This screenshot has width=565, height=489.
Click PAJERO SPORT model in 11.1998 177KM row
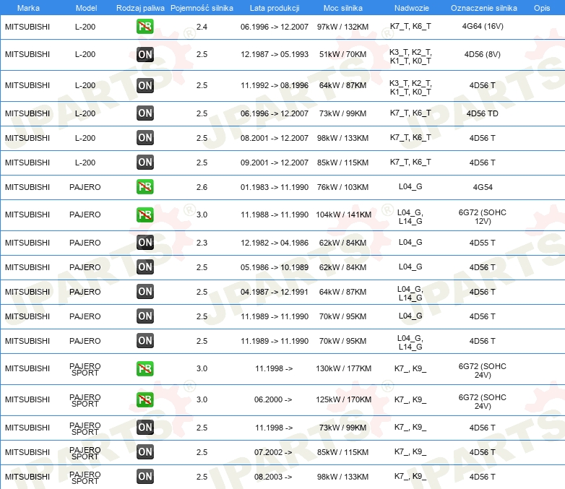(85, 369)
